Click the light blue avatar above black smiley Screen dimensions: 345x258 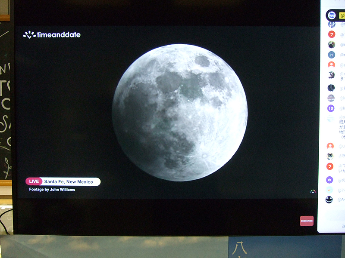coord(329,190)
